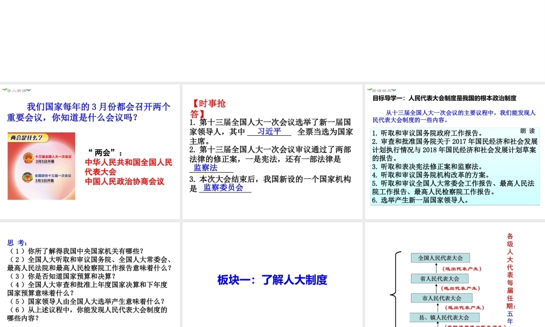
Task: Click the blank answer 监察法
Action: [x=205, y=167]
